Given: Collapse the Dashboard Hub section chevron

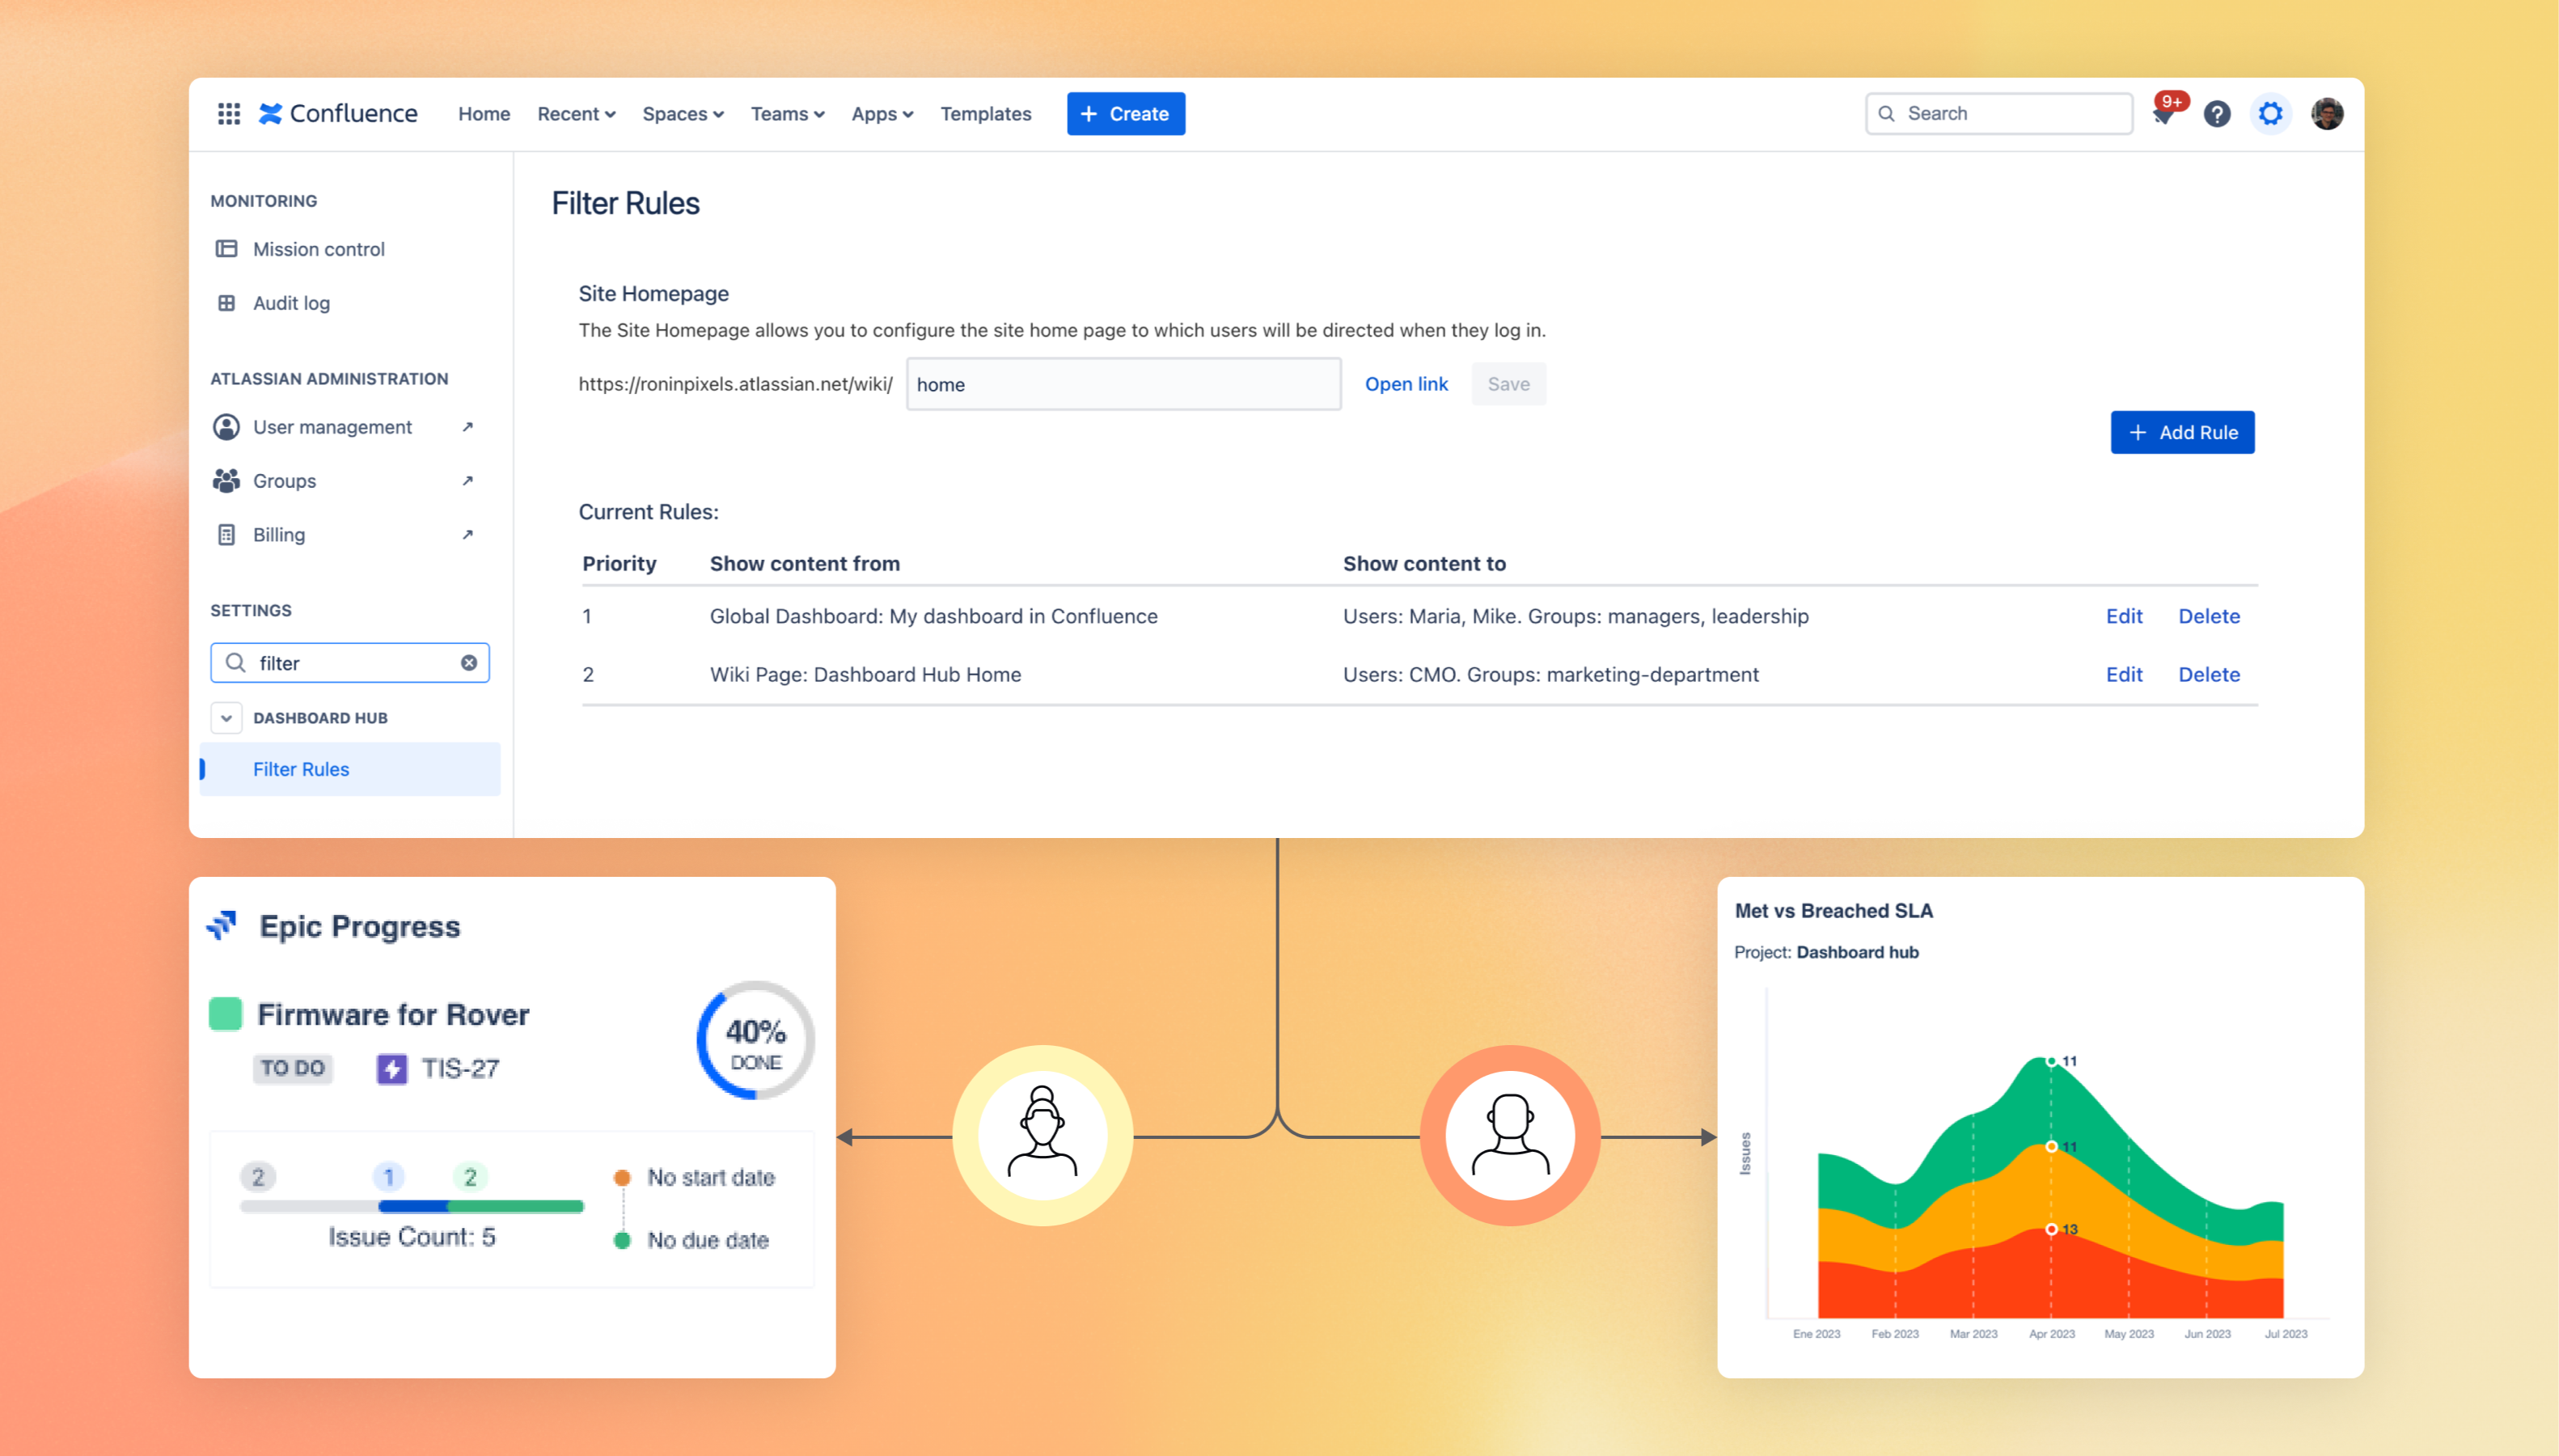Looking at the screenshot, I should click(227, 718).
